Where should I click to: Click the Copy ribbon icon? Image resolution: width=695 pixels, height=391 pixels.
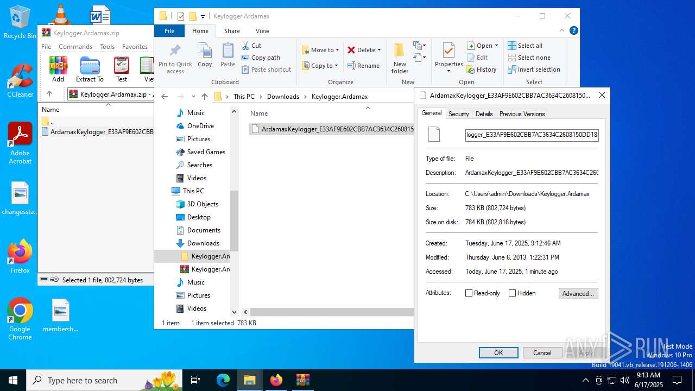205,55
